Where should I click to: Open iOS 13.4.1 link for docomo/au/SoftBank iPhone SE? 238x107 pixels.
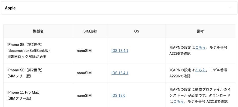point(120,50)
